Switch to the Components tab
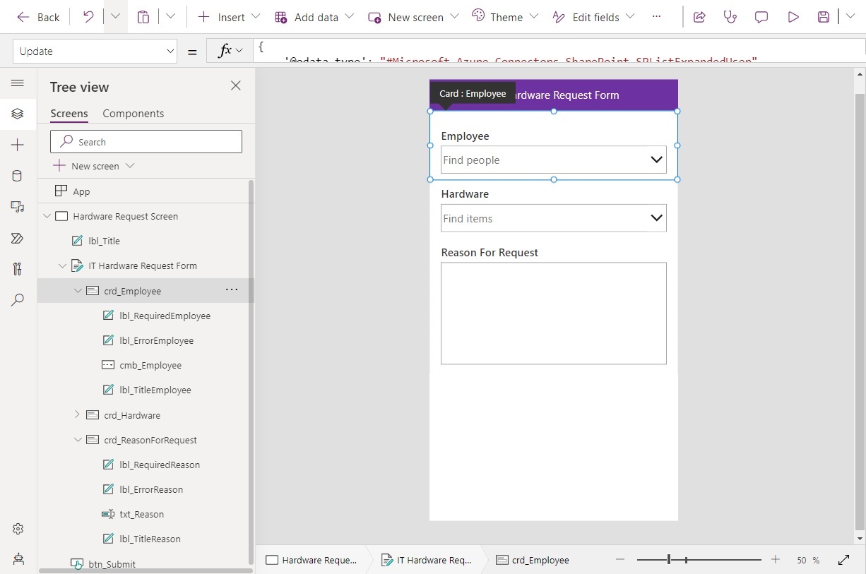This screenshot has width=866, height=574. [133, 113]
